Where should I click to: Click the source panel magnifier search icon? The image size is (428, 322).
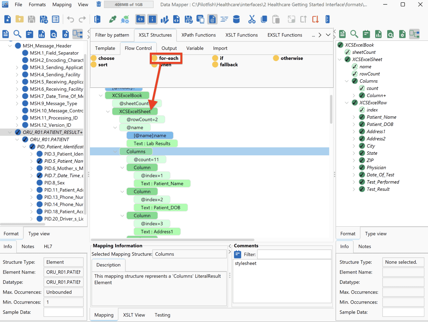coord(17,34)
